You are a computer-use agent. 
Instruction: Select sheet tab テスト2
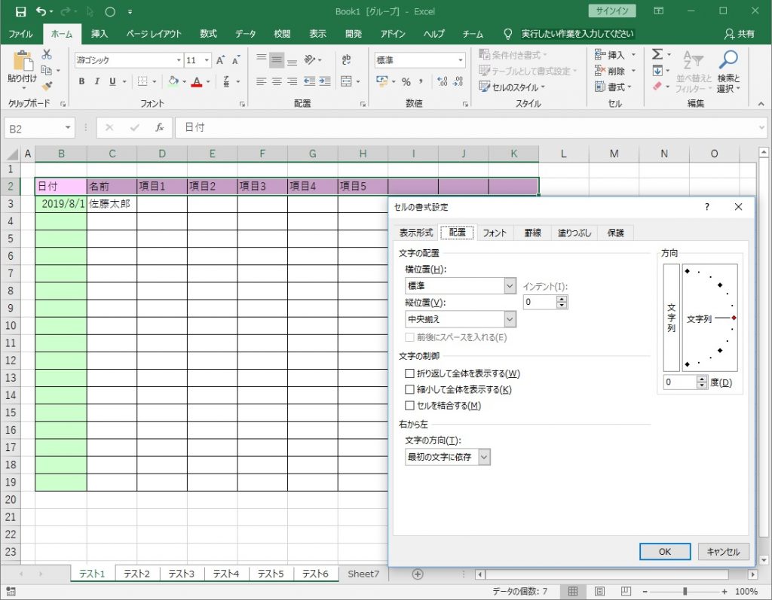coord(136,574)
